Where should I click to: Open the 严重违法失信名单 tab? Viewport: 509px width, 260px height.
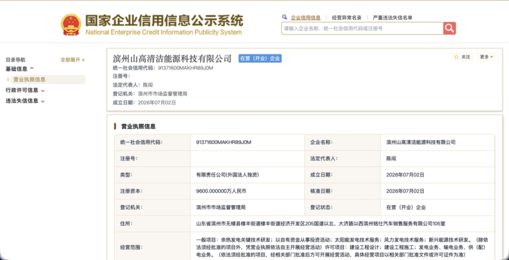pos(392,18)
